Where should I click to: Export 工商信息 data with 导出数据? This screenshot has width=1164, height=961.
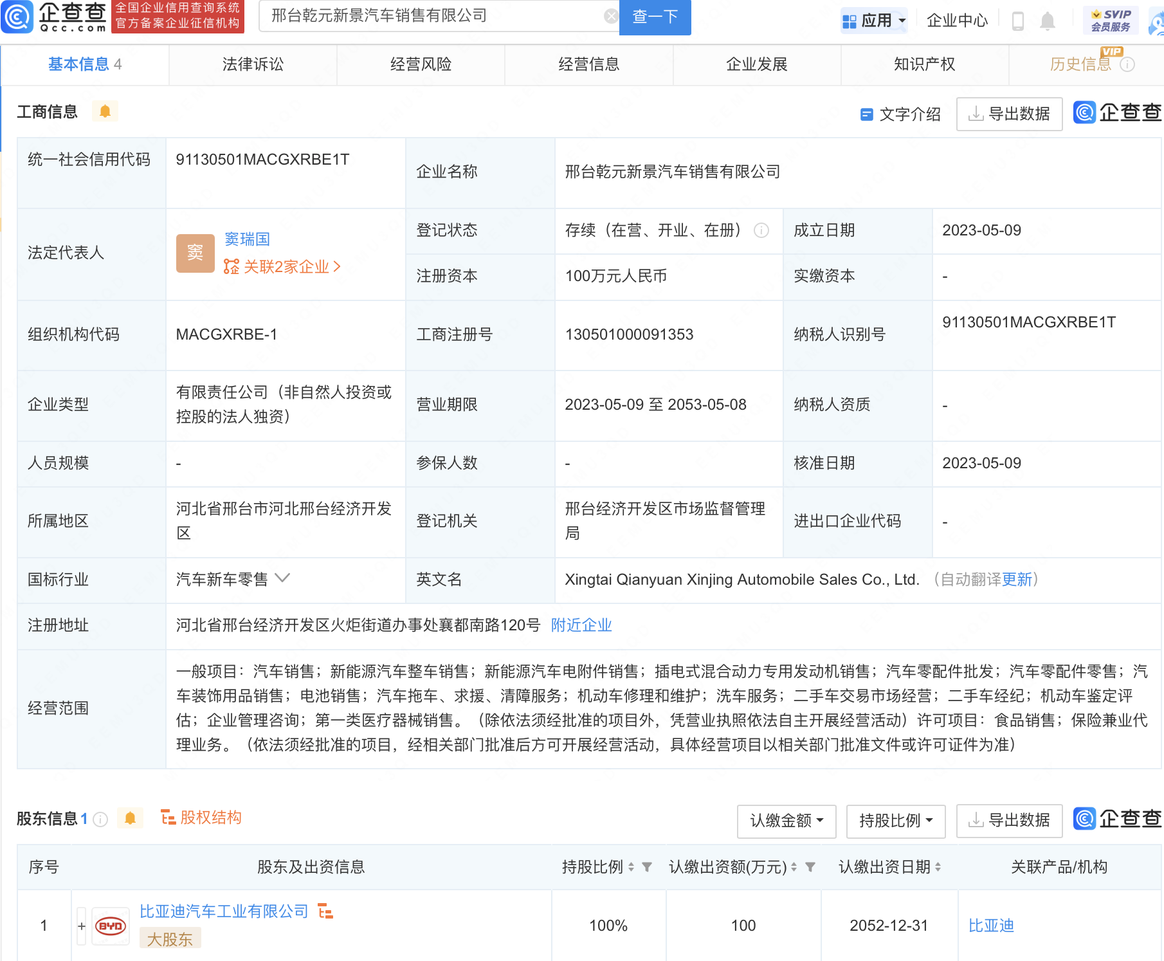[1009, 114]
